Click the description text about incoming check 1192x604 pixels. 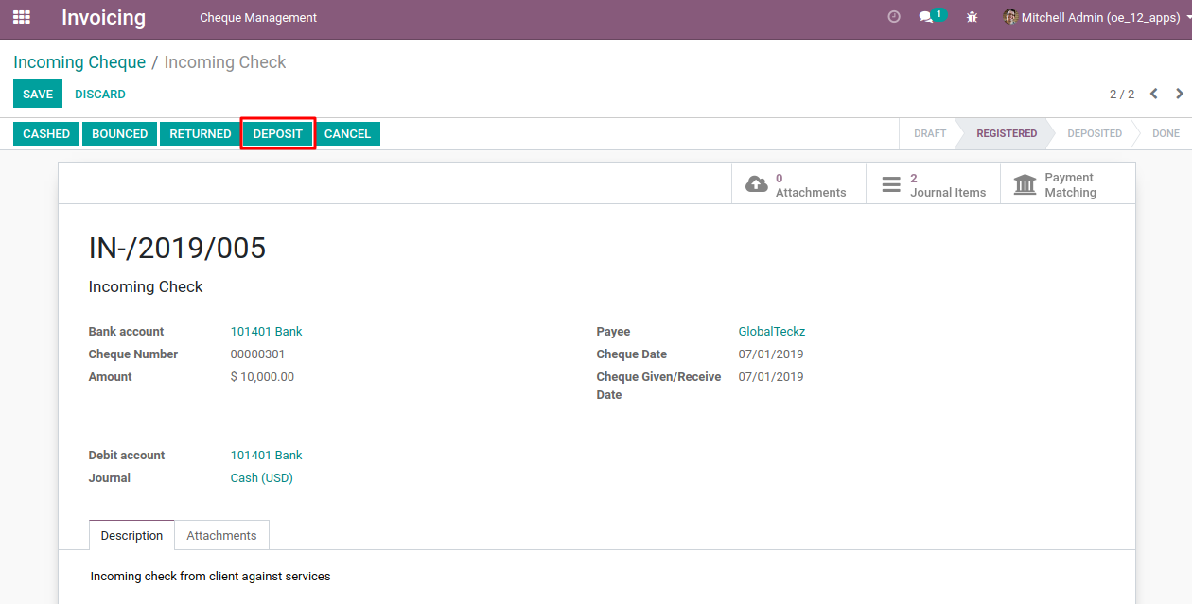211,577
